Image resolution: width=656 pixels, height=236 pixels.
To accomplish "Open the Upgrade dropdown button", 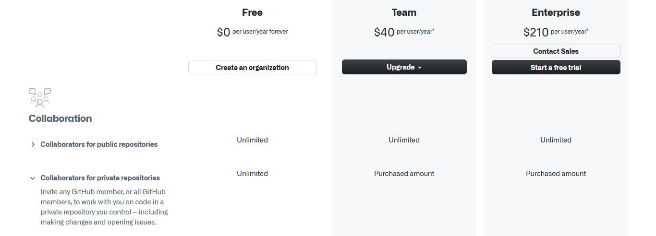I will pos(404,67).
